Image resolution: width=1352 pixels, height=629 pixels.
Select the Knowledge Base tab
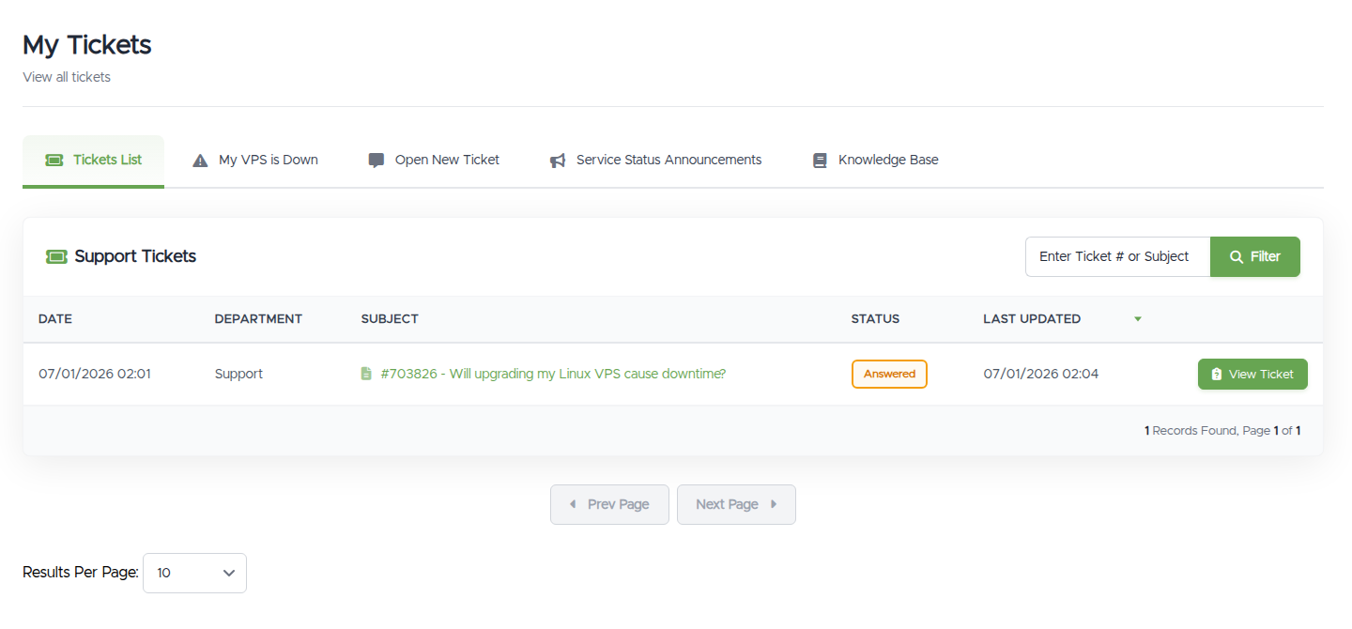(x=875, y=161)
